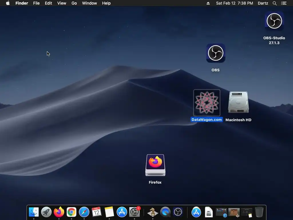
Task: Select OBS-Studio 27.1.3 desktop icon
Action: (x=274, y=21)
